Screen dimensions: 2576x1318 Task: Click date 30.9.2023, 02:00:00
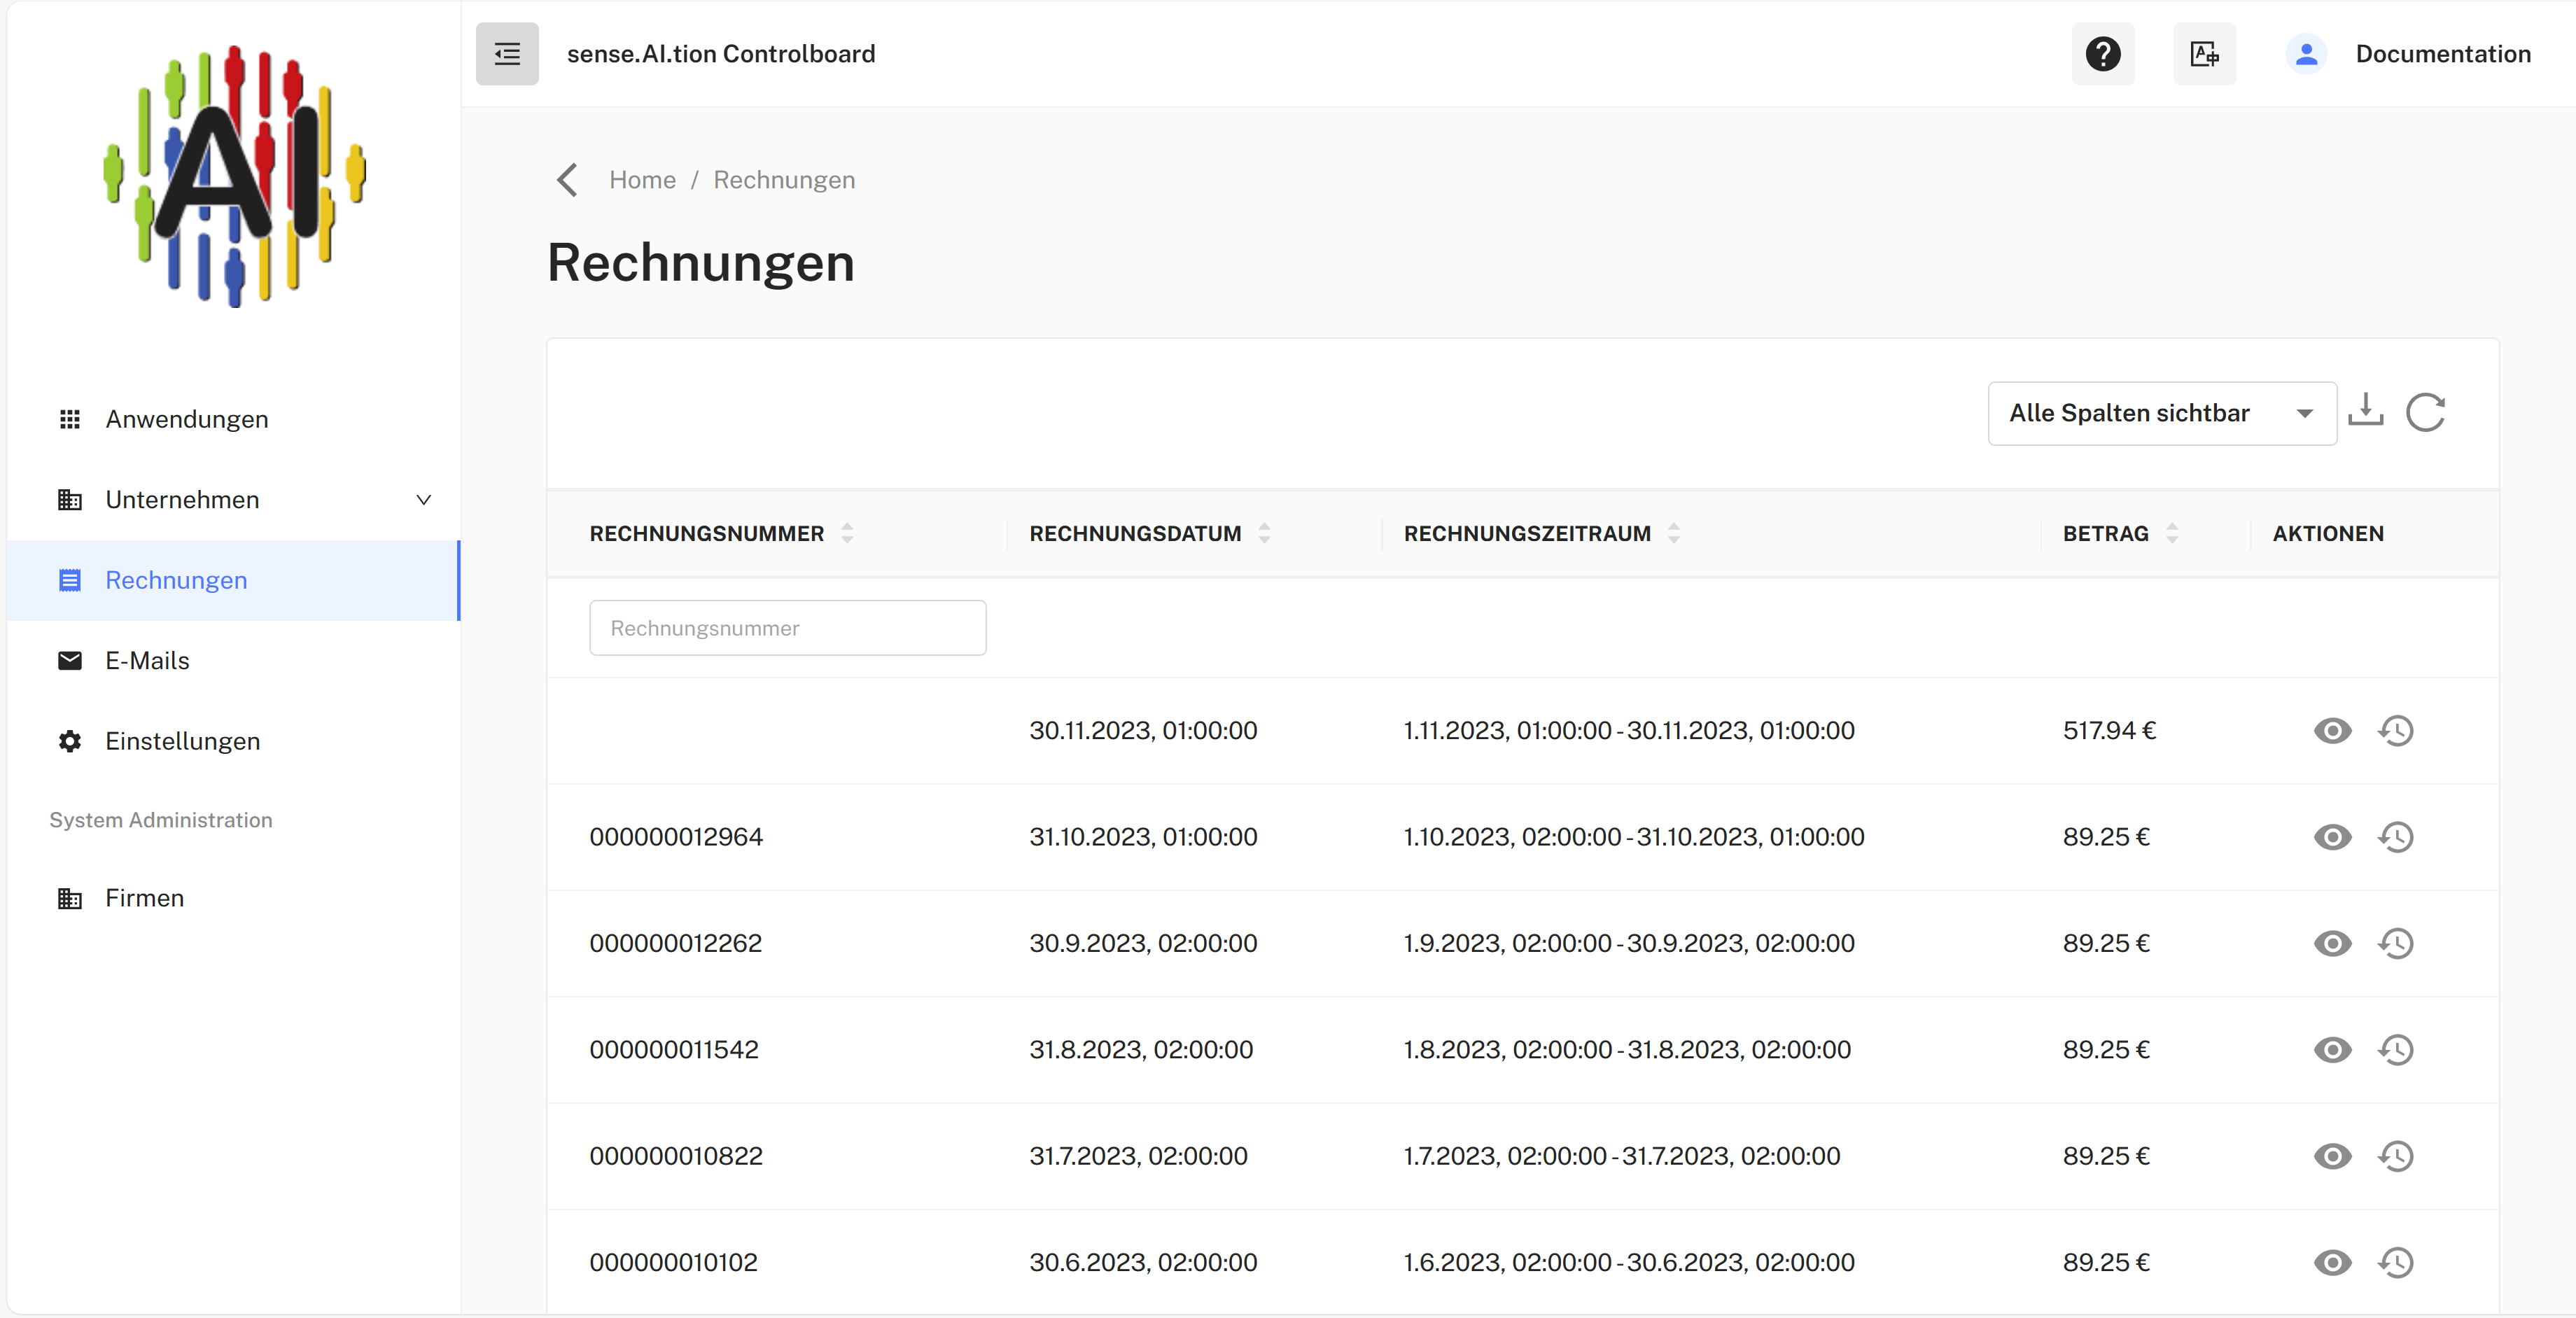pyautogui.click(x=1143, y=943)
